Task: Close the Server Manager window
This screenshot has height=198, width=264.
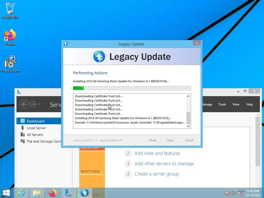Action: tap(254, 91)
